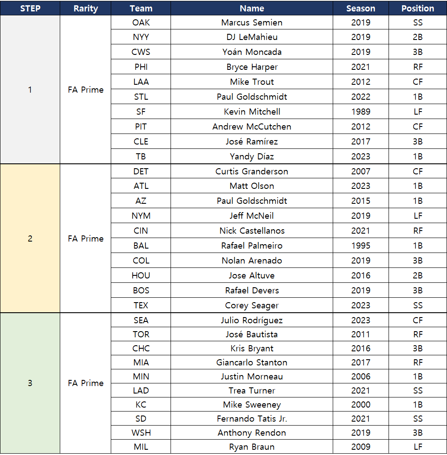Select the MIL team cell
The height and width of the screenshot is (455, 447).
click(x=141, y=447)
